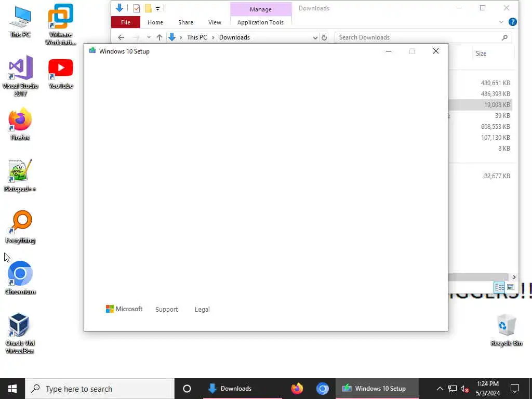532x399 pixels.
Task: Click the network tray icon
Action: coord(453,389)
